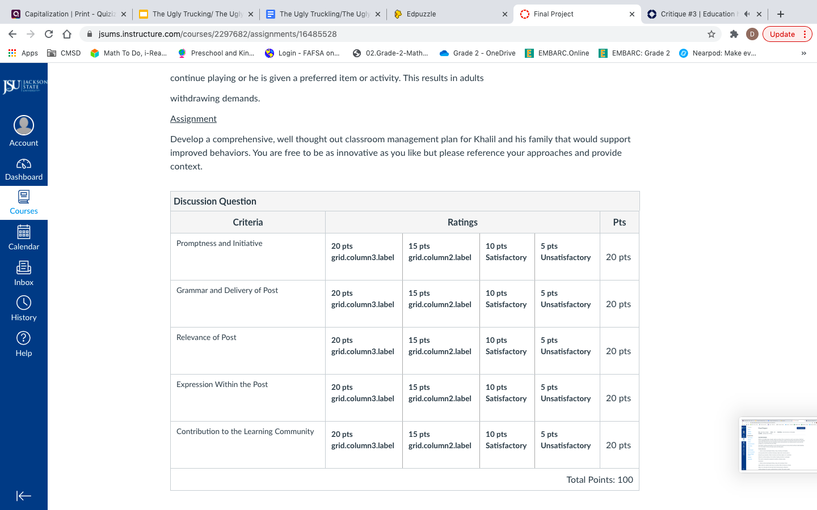Click the Chrome Update button
The height and width of the screenshot is (510, 817).
[x=782, y=34]
